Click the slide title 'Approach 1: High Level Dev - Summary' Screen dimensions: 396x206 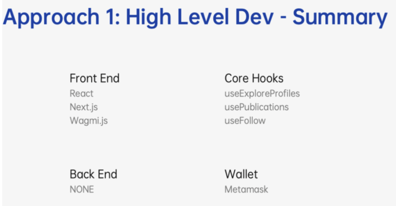[195, 18]
